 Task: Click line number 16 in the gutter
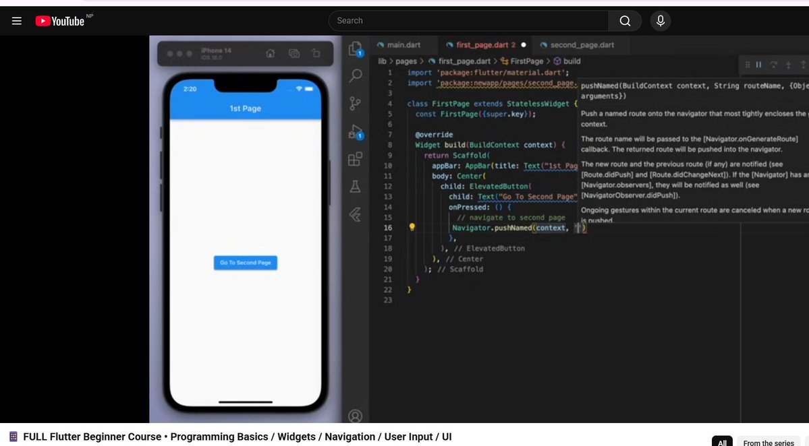point(387,228)
